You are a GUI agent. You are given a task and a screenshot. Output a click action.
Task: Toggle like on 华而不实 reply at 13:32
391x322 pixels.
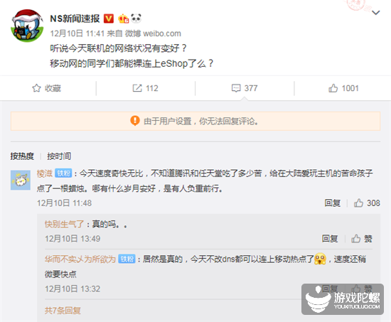point(362,289)
